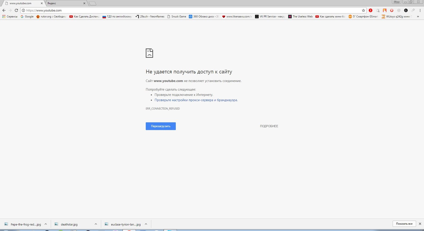The image size is (424, 231).
Task: Open the red Yandex extension icon
Action: (x=370, y=10)
